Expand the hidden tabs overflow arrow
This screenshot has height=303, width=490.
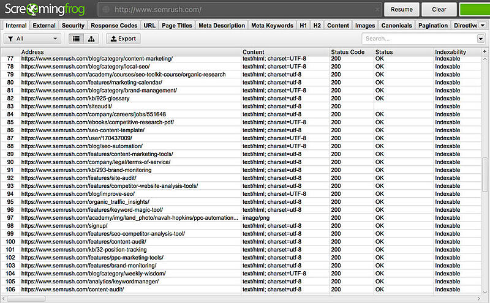(x=483, y=25)
